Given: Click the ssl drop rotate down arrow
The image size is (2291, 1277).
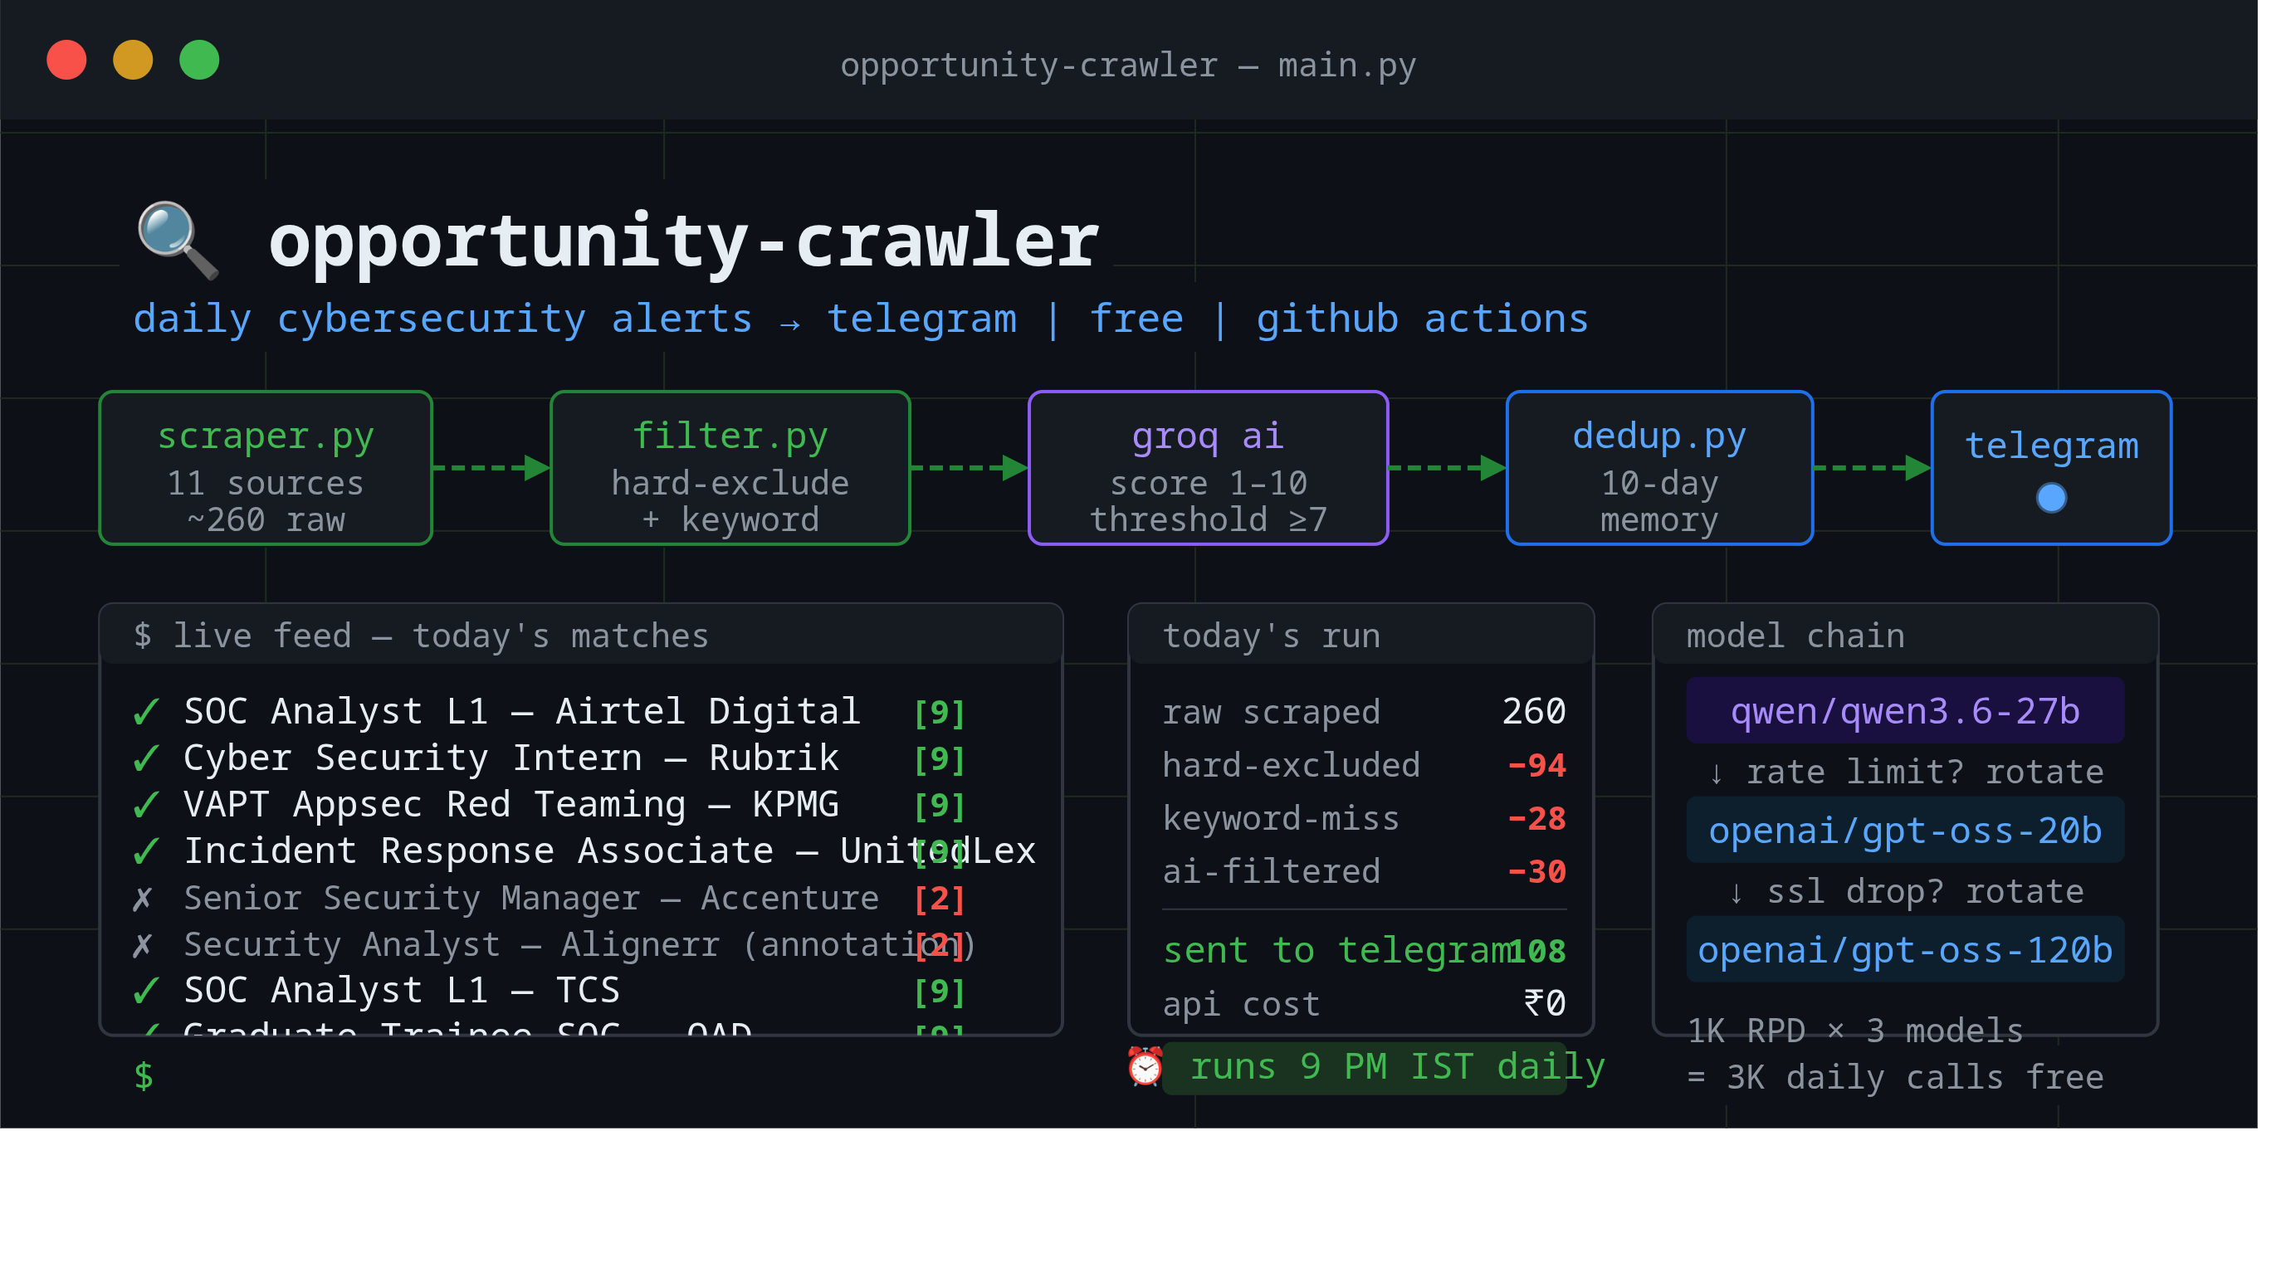Looking at the screenshot, I should pos(1736,892).
